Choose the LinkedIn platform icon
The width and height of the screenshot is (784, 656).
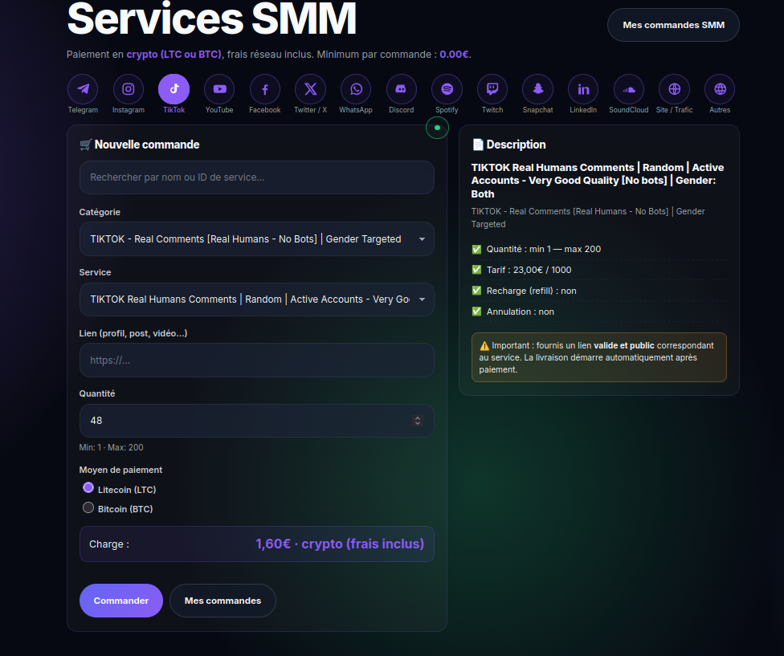pyautogui.click(x=583, y=89)
